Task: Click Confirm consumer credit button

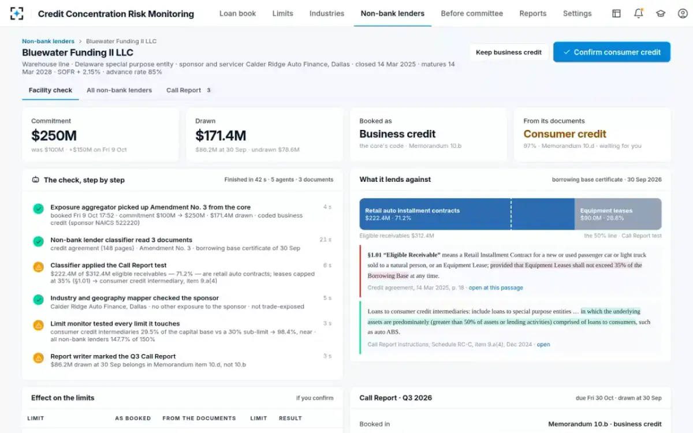Action: pyautogui.click(x=612, y=52)
